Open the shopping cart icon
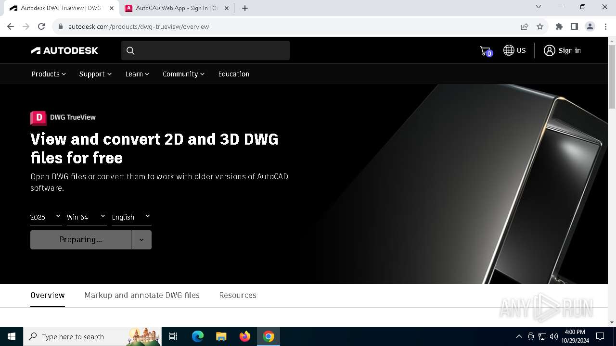 [x=486, y=51]
